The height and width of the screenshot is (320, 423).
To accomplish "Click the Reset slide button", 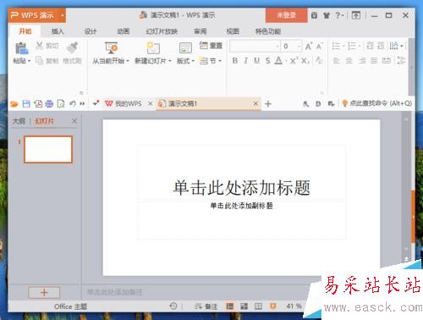I will [211, 46].
